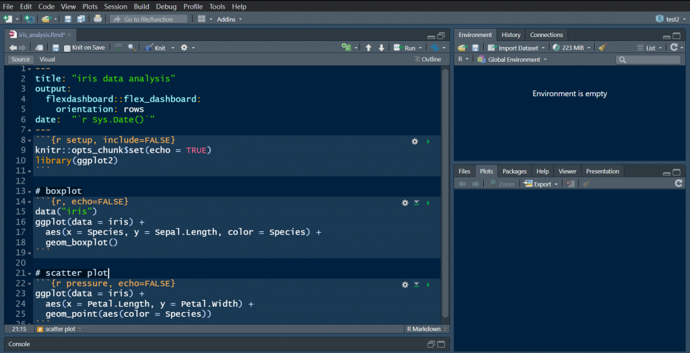Go back to previous source location
The height and width of the screenshot is (353, 690).
coord(13,48)
